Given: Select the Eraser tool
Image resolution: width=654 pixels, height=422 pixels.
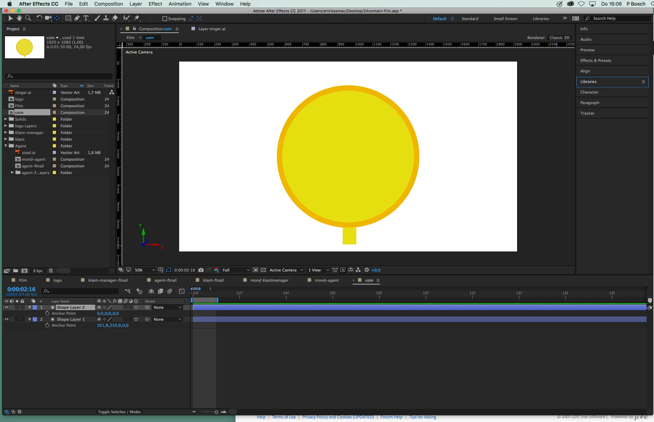Looking at the screenshot, I should (x=115, y=18).
